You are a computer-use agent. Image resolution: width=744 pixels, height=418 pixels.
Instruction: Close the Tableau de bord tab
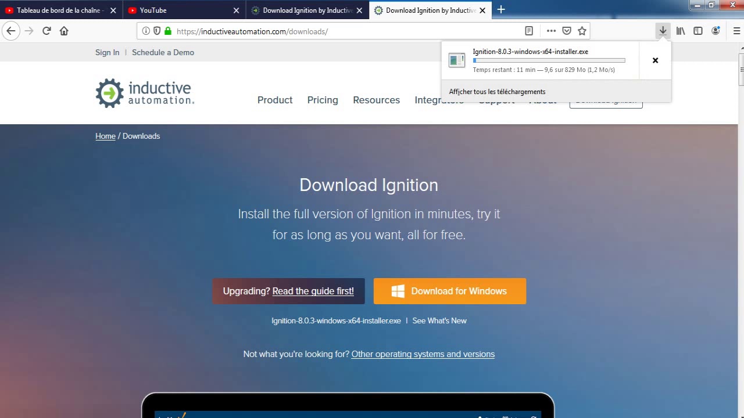tap(113, 10)
